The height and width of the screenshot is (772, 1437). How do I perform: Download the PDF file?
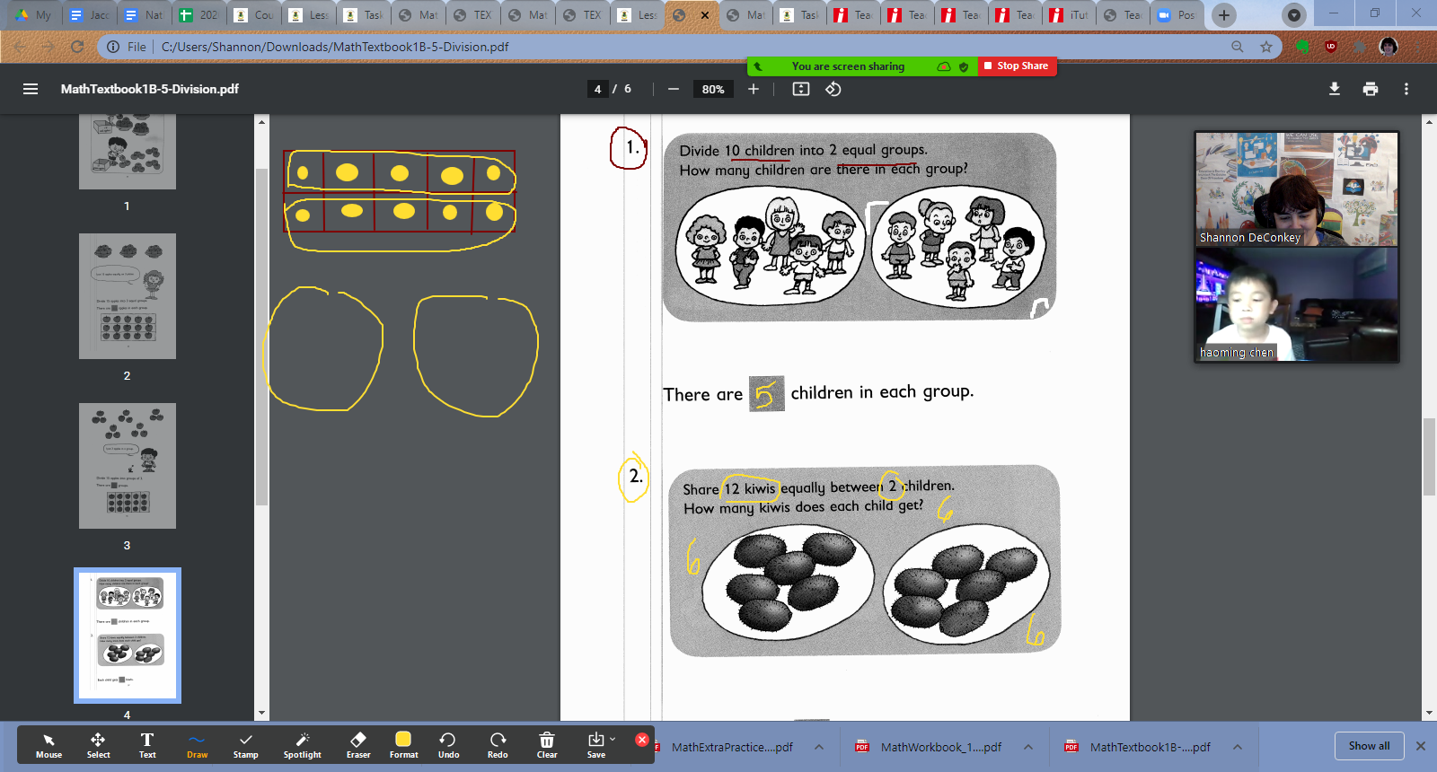coord(1335,89)
